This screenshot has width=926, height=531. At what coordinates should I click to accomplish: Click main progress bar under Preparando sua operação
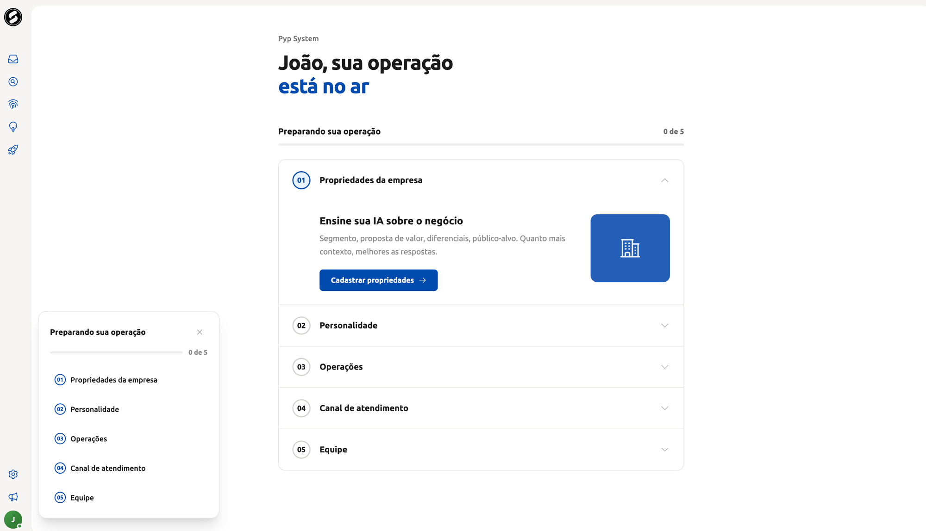[481, 144]
